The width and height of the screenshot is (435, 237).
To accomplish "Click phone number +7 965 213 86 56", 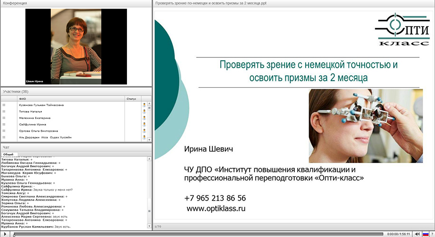I will point(215,198).
